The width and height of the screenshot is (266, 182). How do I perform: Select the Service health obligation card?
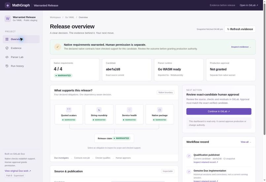(129, 114)
